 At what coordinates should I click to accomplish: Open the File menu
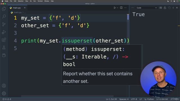tap(11, 1)
